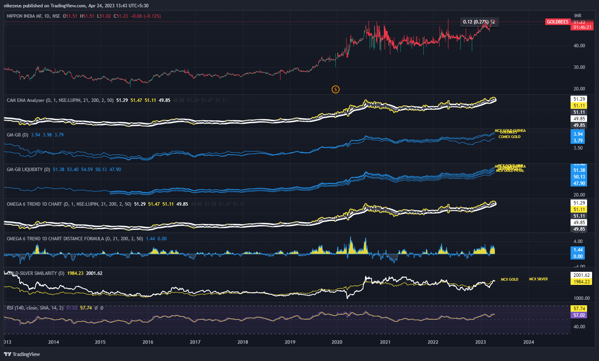Click the 2024 mark on the time axis
The height and width of the screenshot is (361, 599).
528,342
